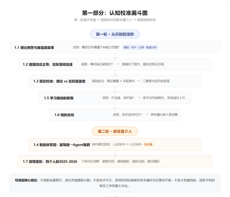Click the arrow after 理论暴露 ≠ 实际替代
The height and width of the screenshot is (197, 230).
139,81
